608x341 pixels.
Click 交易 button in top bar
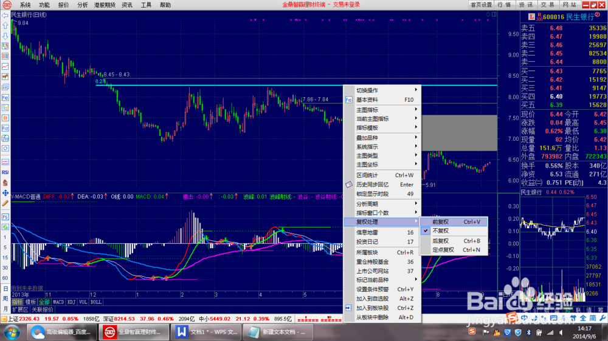[x=548, y=5]
